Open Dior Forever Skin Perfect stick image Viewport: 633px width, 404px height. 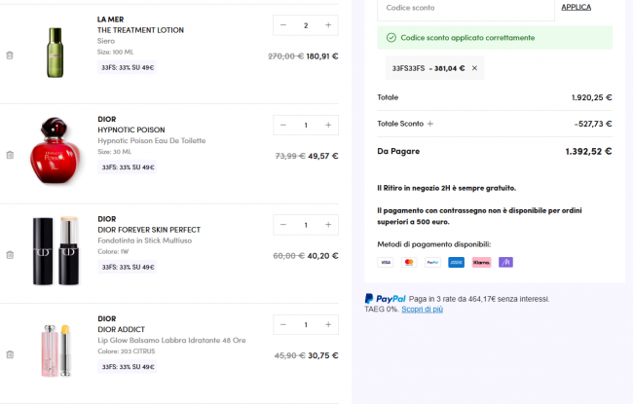[56, 250]
